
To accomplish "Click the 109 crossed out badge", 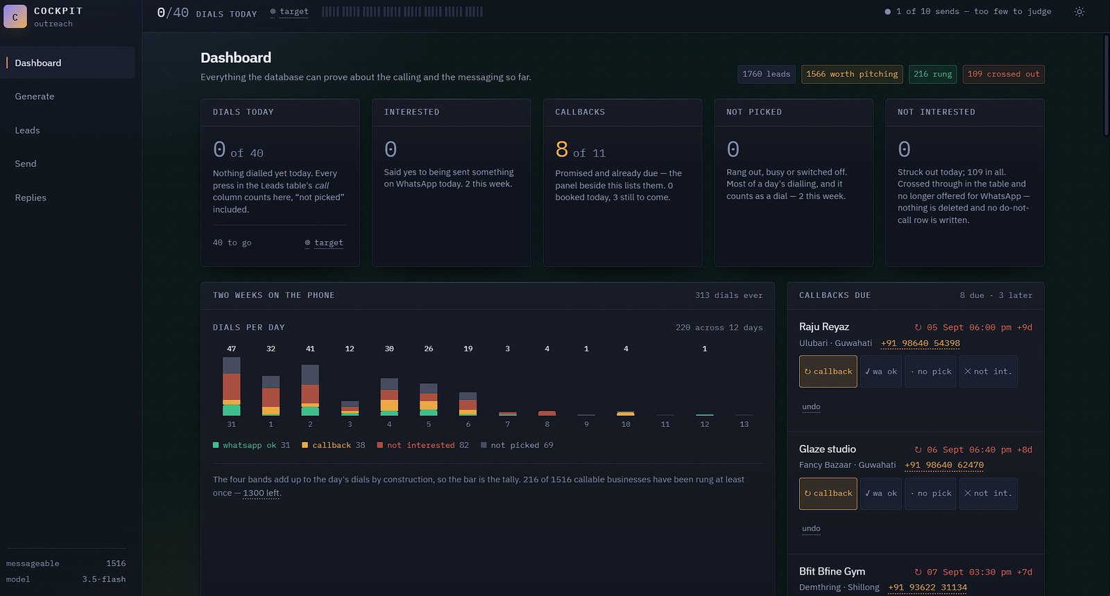I will (1004, 74).
